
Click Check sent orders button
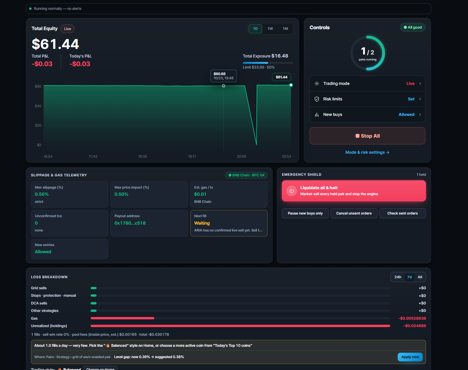[402, 213]
